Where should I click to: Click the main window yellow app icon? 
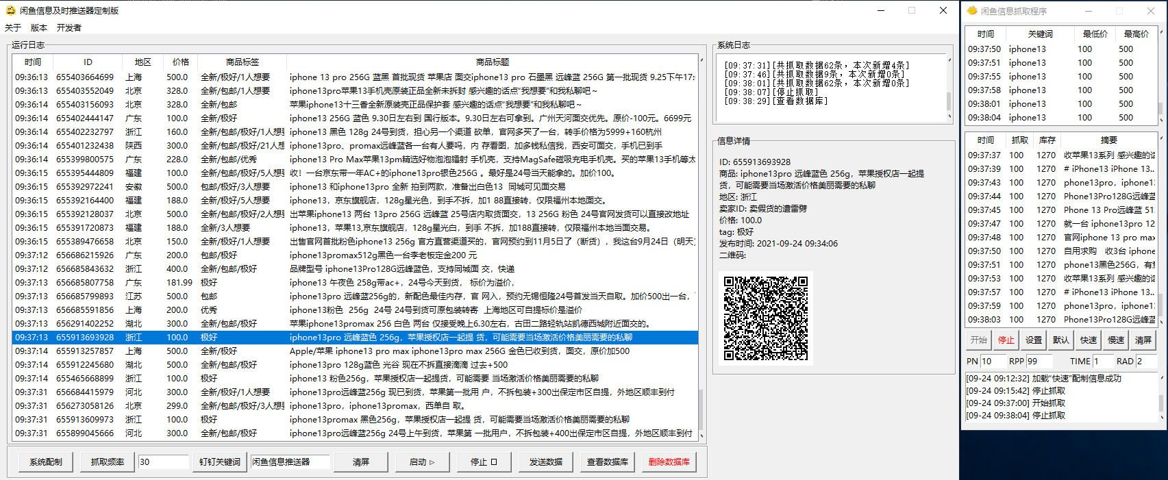[10, 10]
